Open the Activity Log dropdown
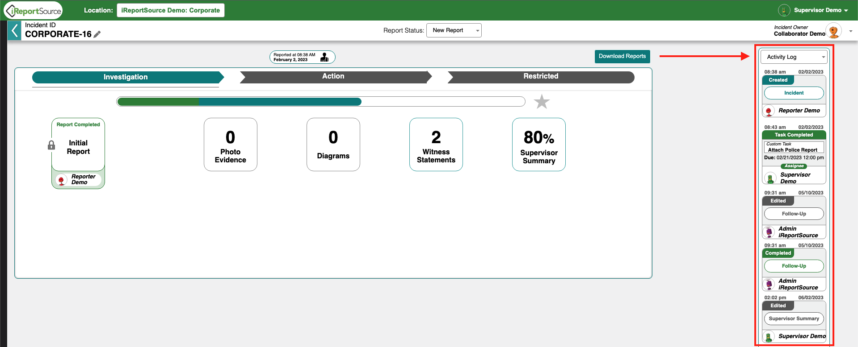 tap(794, 57)
